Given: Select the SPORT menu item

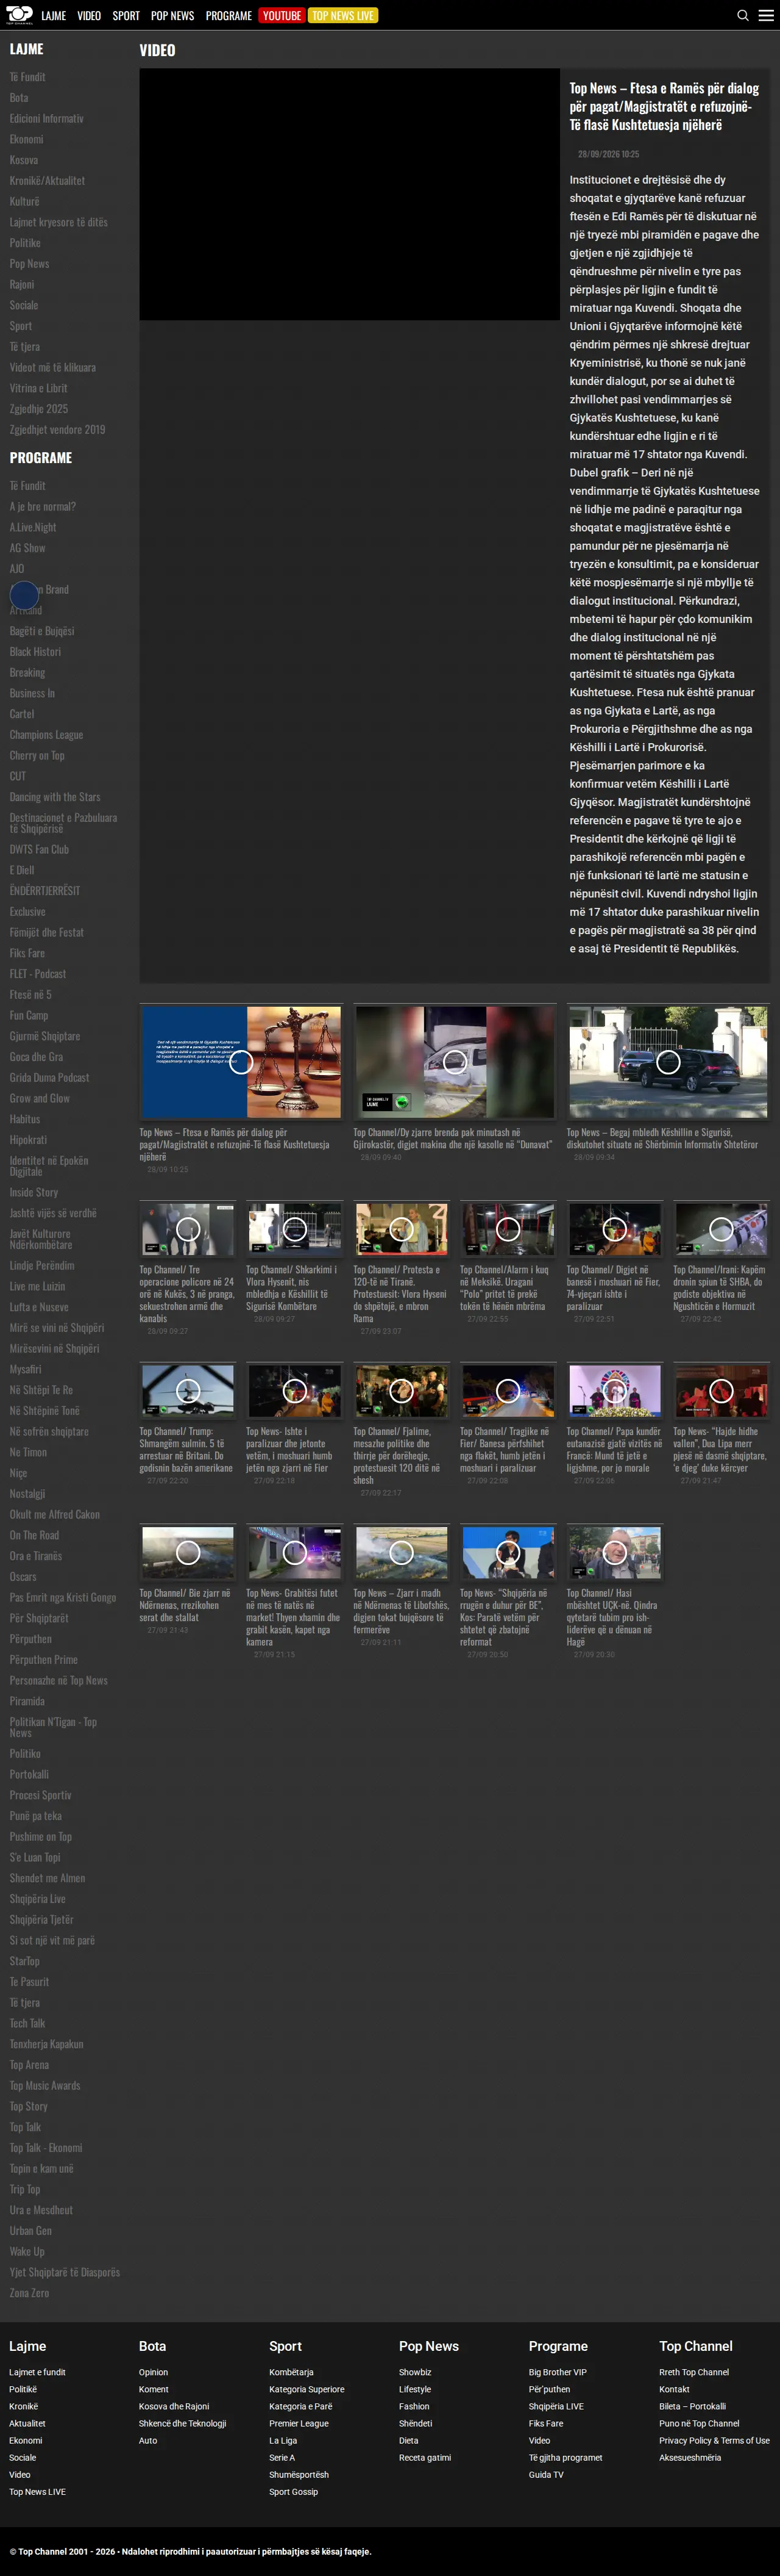Looking at the screenshot, I should (126, 15).
